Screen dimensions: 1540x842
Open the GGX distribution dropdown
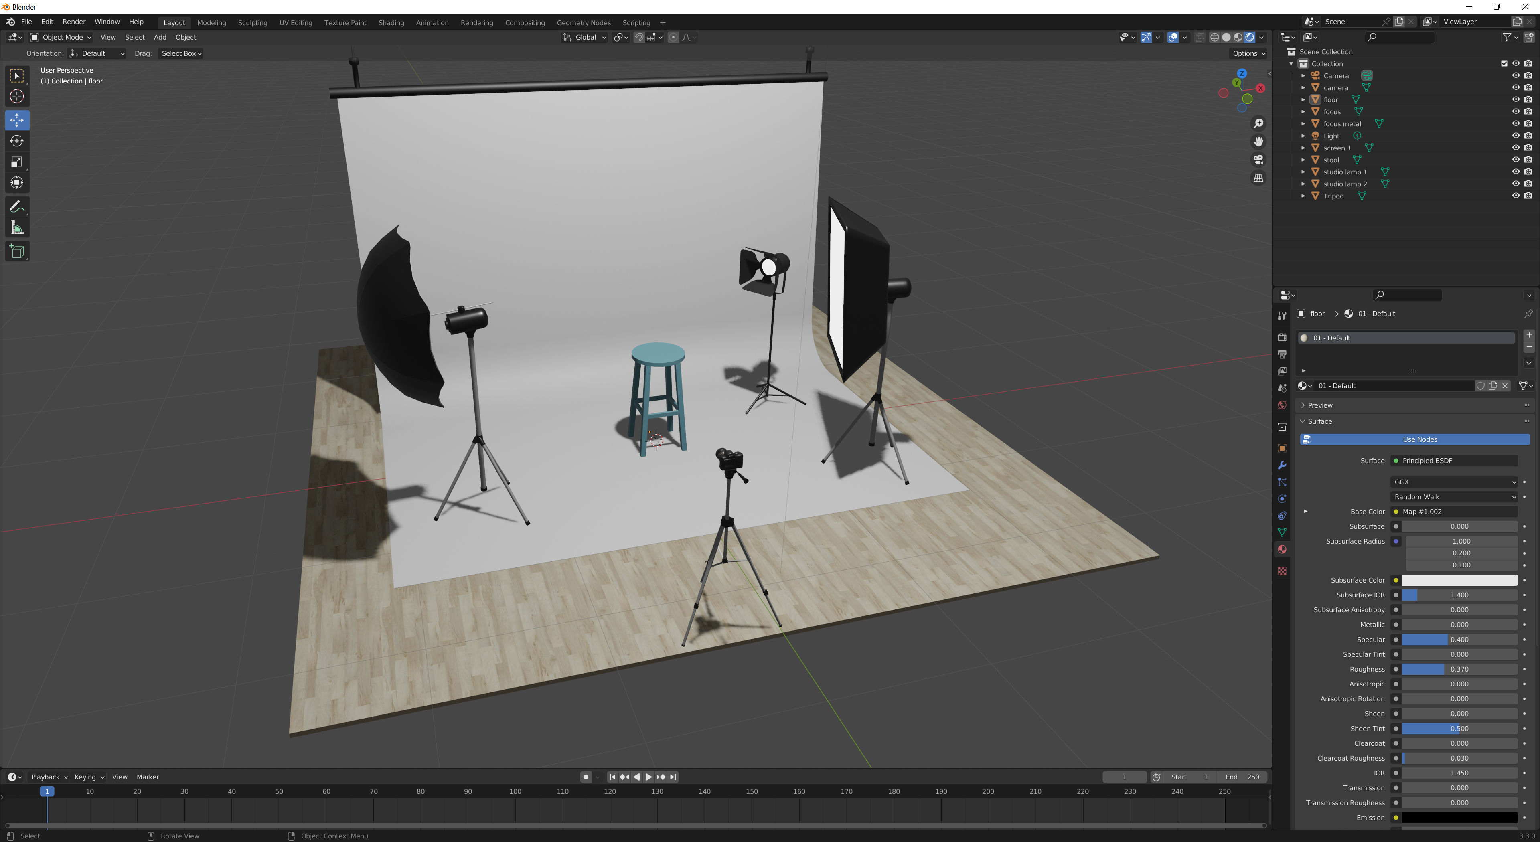tap(1453, 482)
